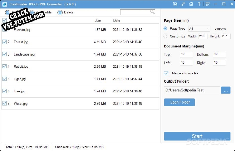Open the A4 page type dropdown
The width and height of the screenshot is (235, 151).
[199, 29]
